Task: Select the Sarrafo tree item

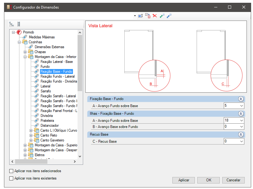Action: coord(46,91)
